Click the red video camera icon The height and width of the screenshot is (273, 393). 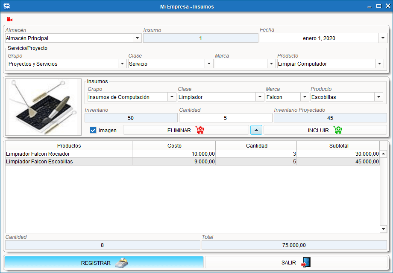tap(9, 19)
